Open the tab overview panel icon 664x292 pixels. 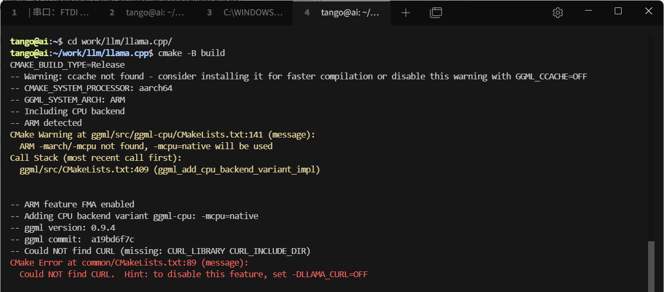[436, 13]
